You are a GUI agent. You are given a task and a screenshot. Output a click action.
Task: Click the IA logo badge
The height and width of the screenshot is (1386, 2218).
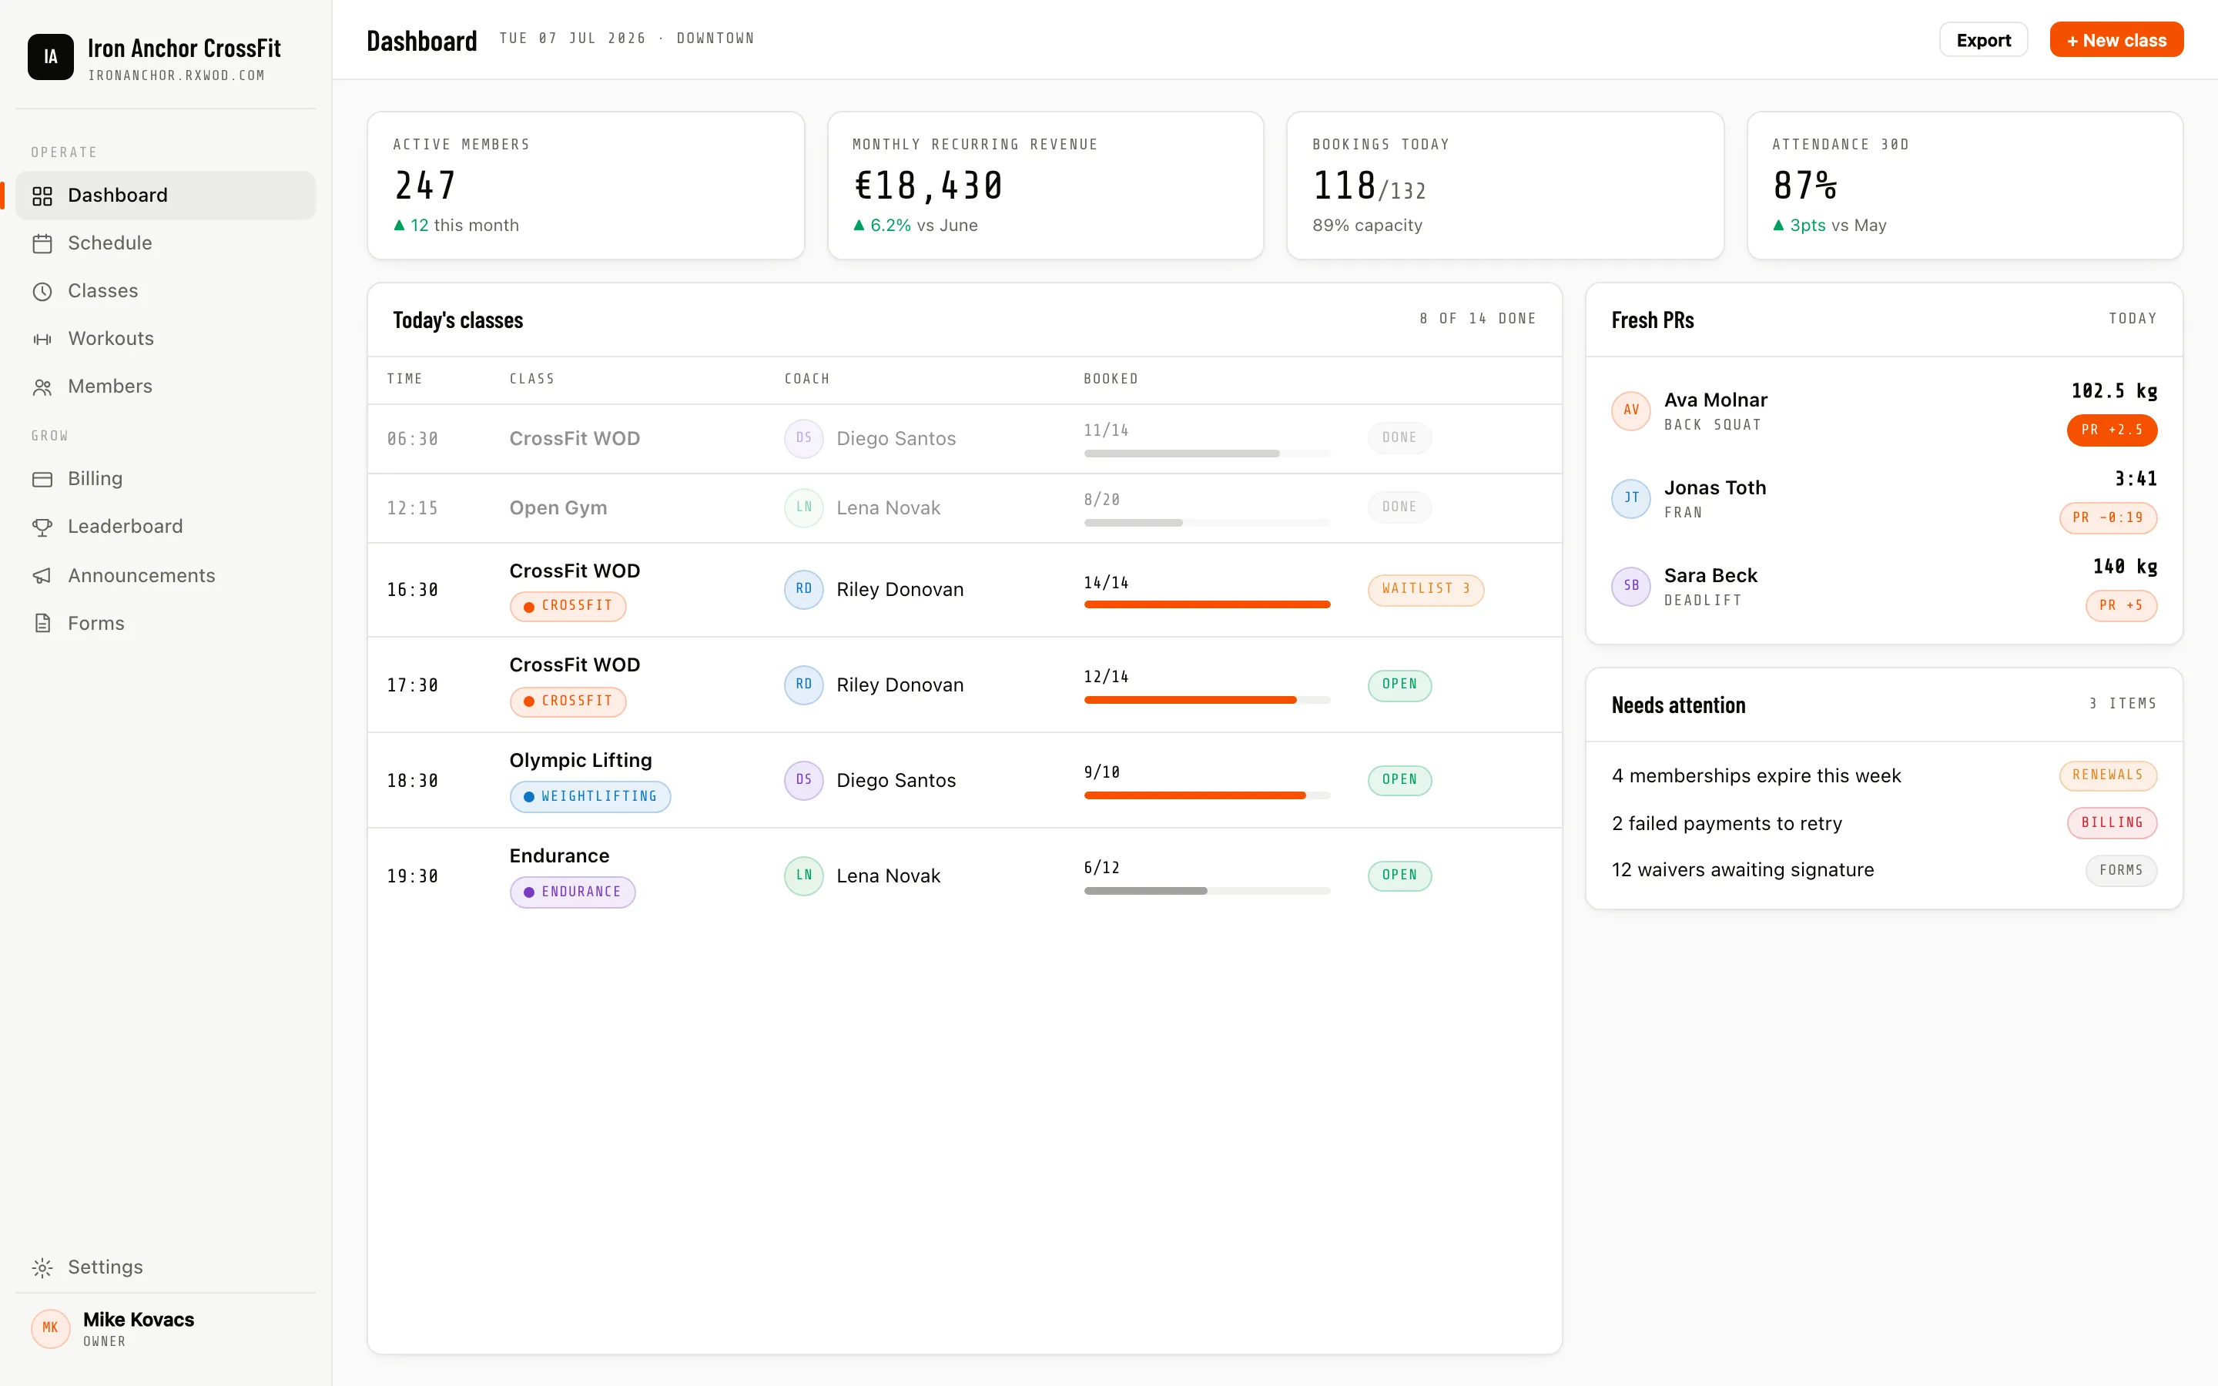click(50, 57)
